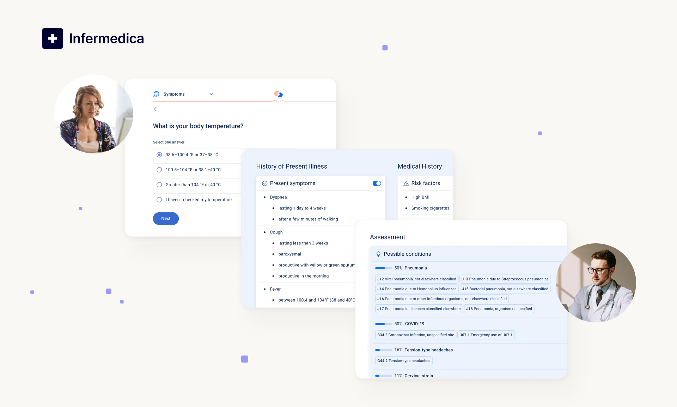The image size is (677, 407).
Task: Expand the Symptoms dropdown chevron
Action: point(211,94)
